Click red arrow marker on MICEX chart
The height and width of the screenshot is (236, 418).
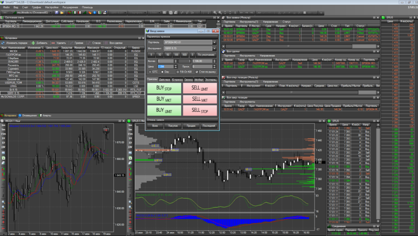[106, 130]
